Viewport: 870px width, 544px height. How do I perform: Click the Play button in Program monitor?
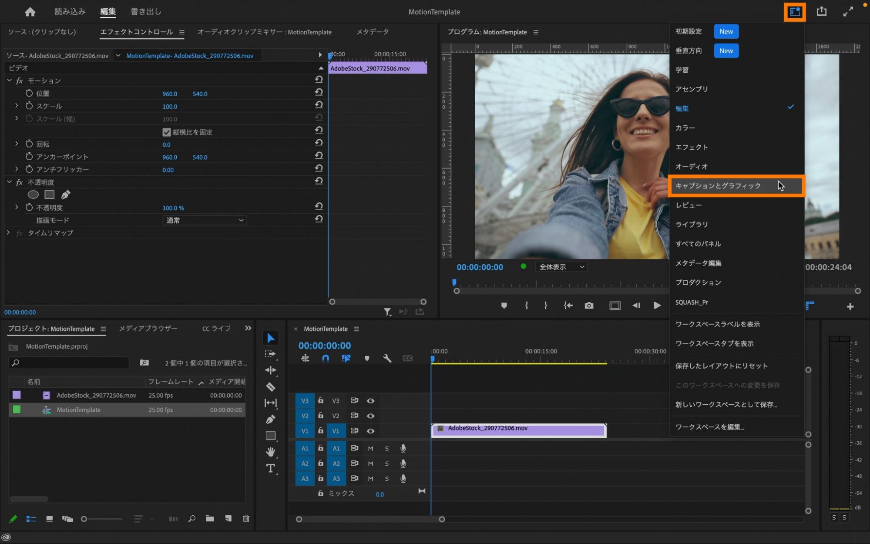click(x=657, y=306)
